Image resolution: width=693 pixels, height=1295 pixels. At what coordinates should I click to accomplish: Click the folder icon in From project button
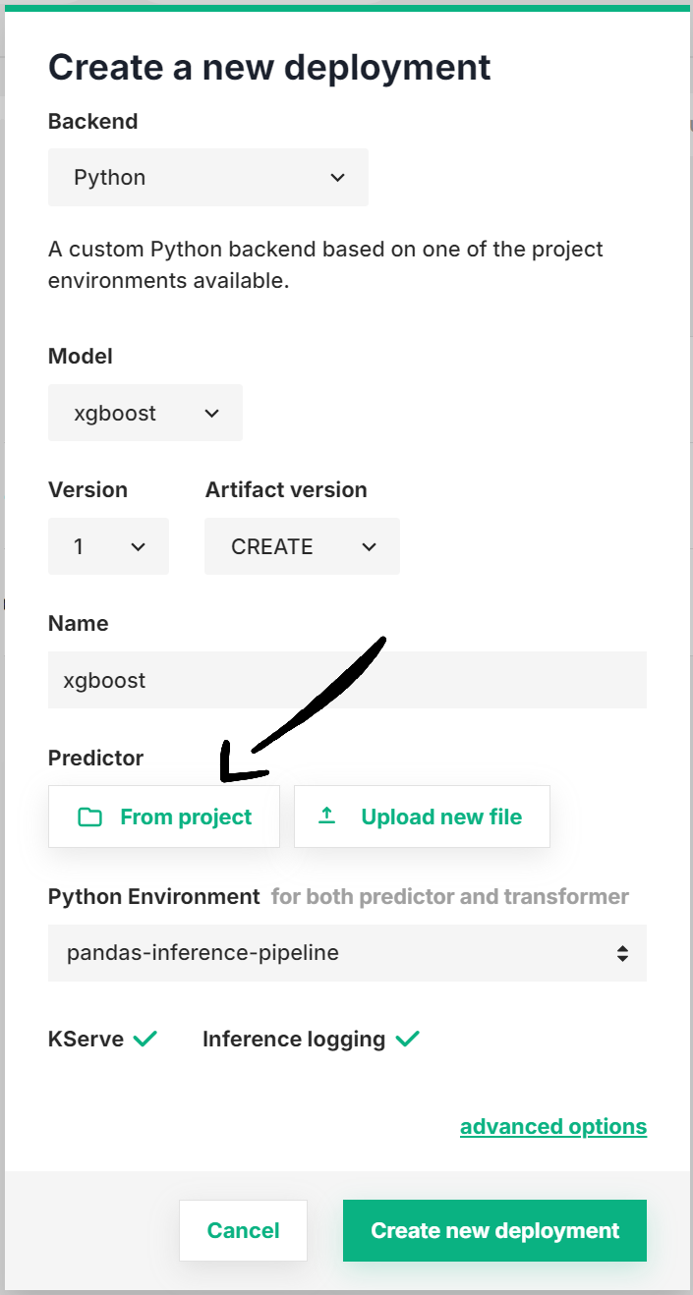tap(89, 816)
